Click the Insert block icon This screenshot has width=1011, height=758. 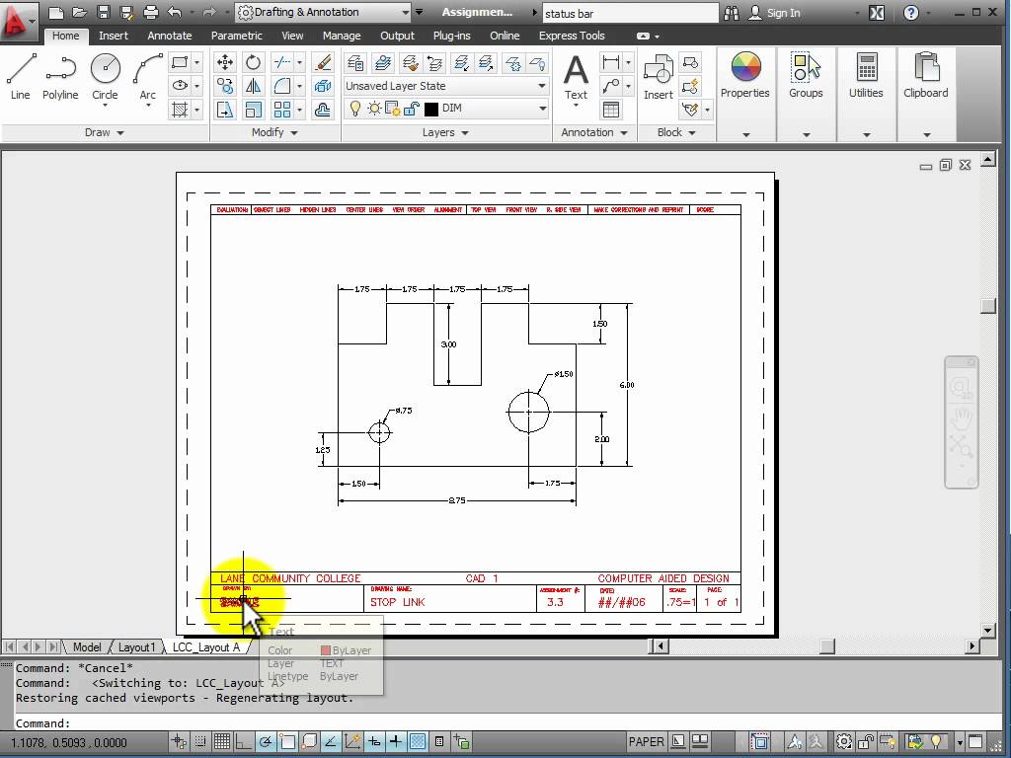(x=658, y=77)
